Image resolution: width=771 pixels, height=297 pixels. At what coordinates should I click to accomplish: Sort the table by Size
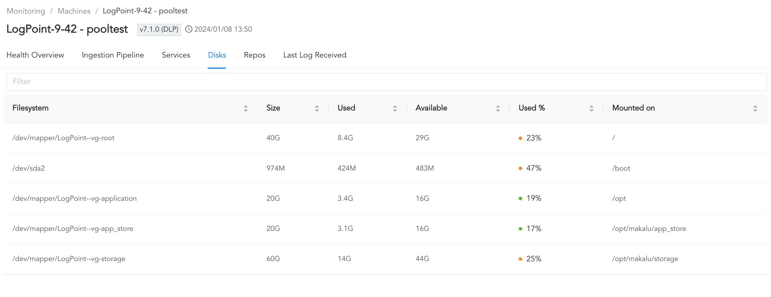pyautogui.click(x=317, y=108)
